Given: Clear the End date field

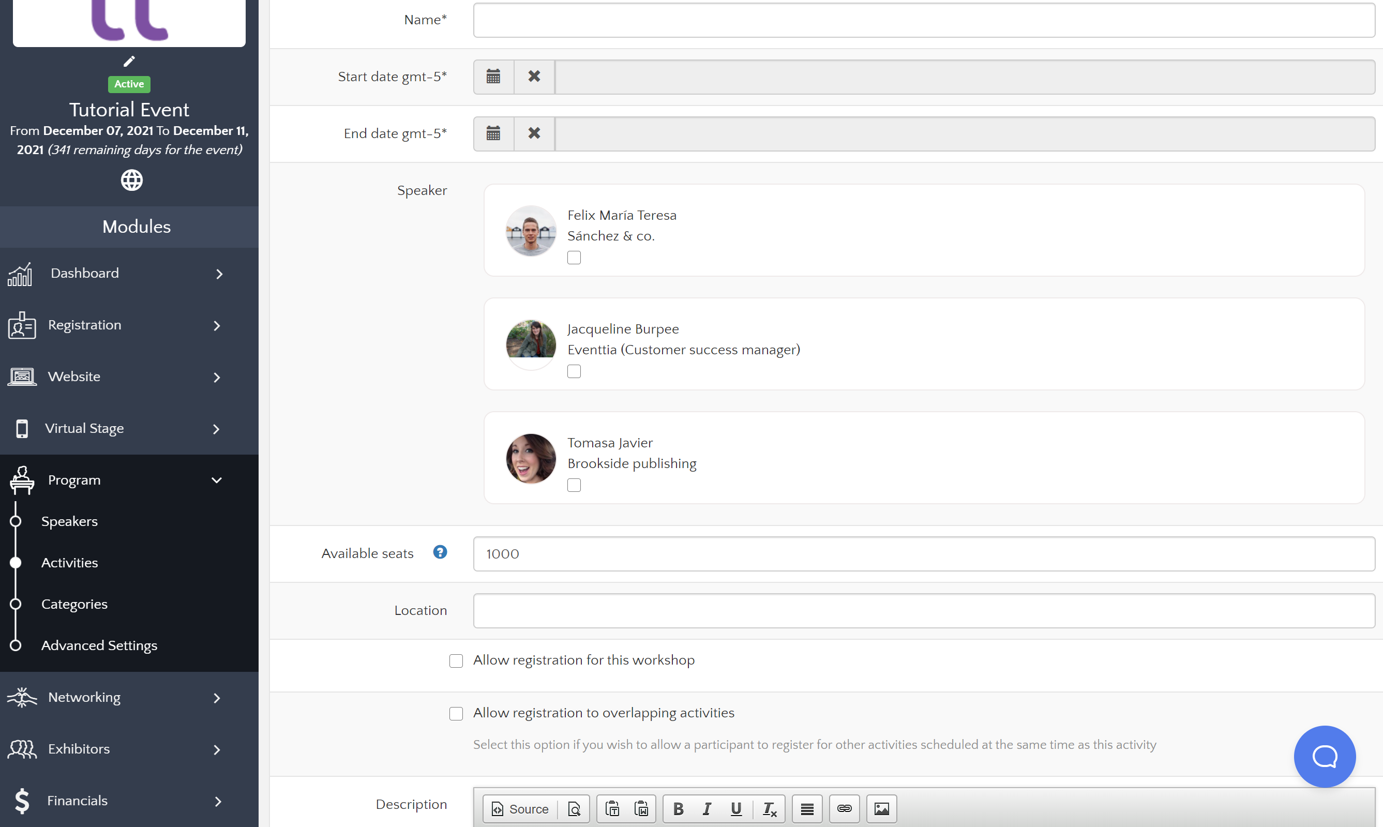Looking at the screenshot, I should click(534, 133).
